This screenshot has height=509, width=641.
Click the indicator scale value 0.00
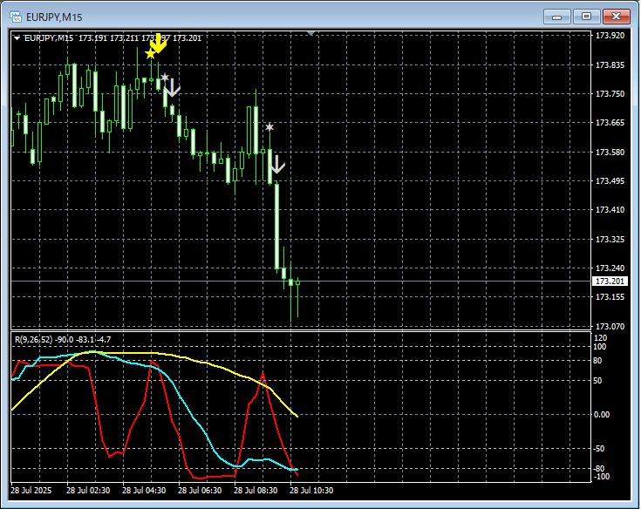pos(602,415)
